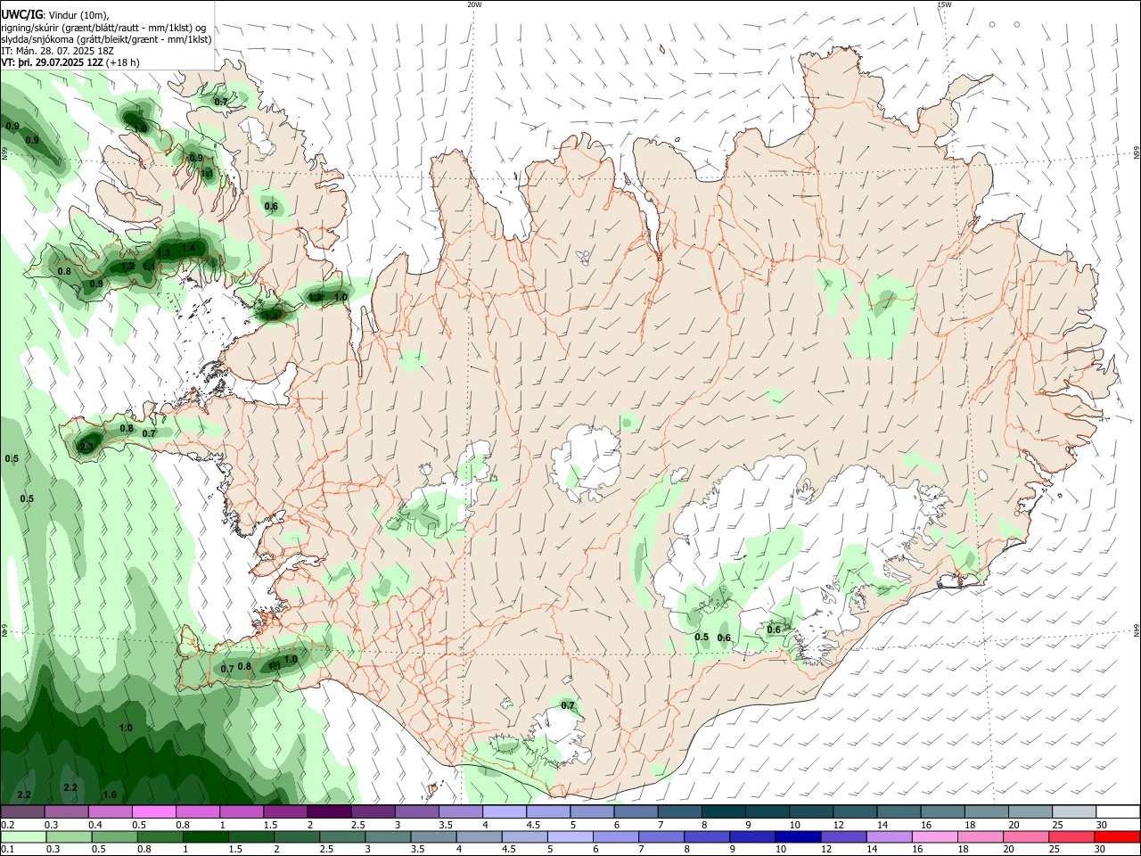Click the '15W' longitude label

point(944,4)
